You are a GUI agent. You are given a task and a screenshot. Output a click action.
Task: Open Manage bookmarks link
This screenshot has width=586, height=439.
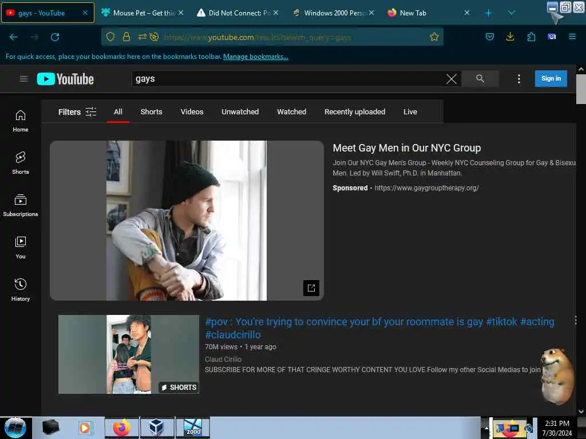point(256,57)
